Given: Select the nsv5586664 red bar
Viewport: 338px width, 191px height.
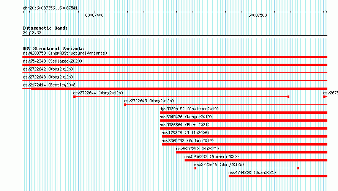Looking at the screenshot, I should (x=243, y=128).
